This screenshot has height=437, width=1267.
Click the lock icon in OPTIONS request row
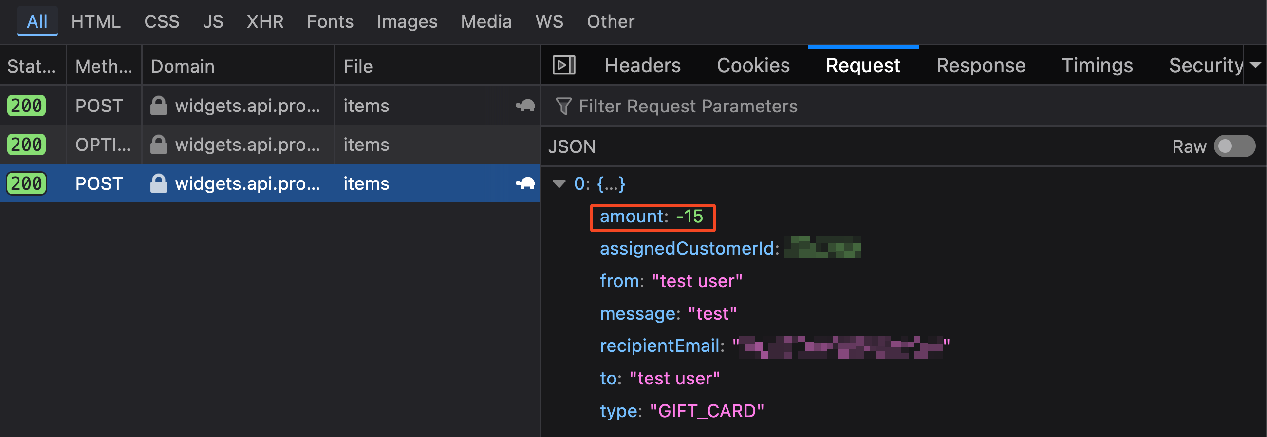pyautogui.click(x=158, y=145)
